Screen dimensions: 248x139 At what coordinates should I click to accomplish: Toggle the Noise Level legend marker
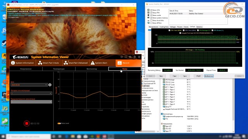59,124
